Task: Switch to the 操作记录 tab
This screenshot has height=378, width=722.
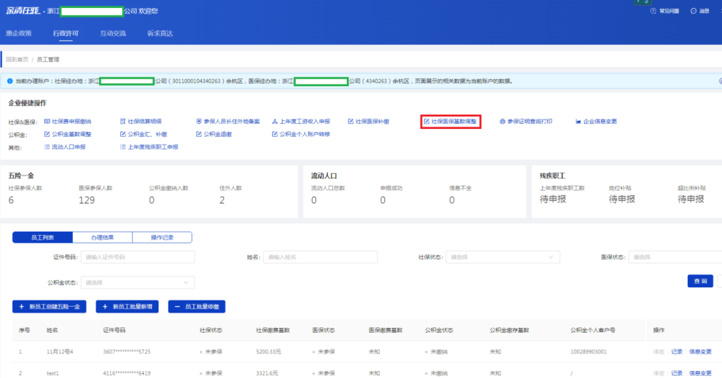Action: pyautogui.click(x=162, y=237)
